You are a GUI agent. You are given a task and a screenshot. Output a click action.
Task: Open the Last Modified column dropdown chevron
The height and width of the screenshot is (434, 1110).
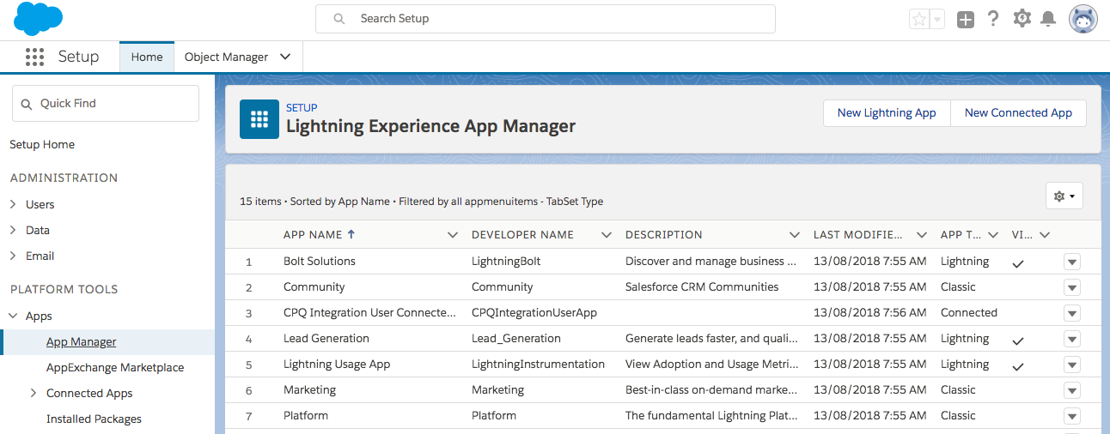[x=922, y=234]
